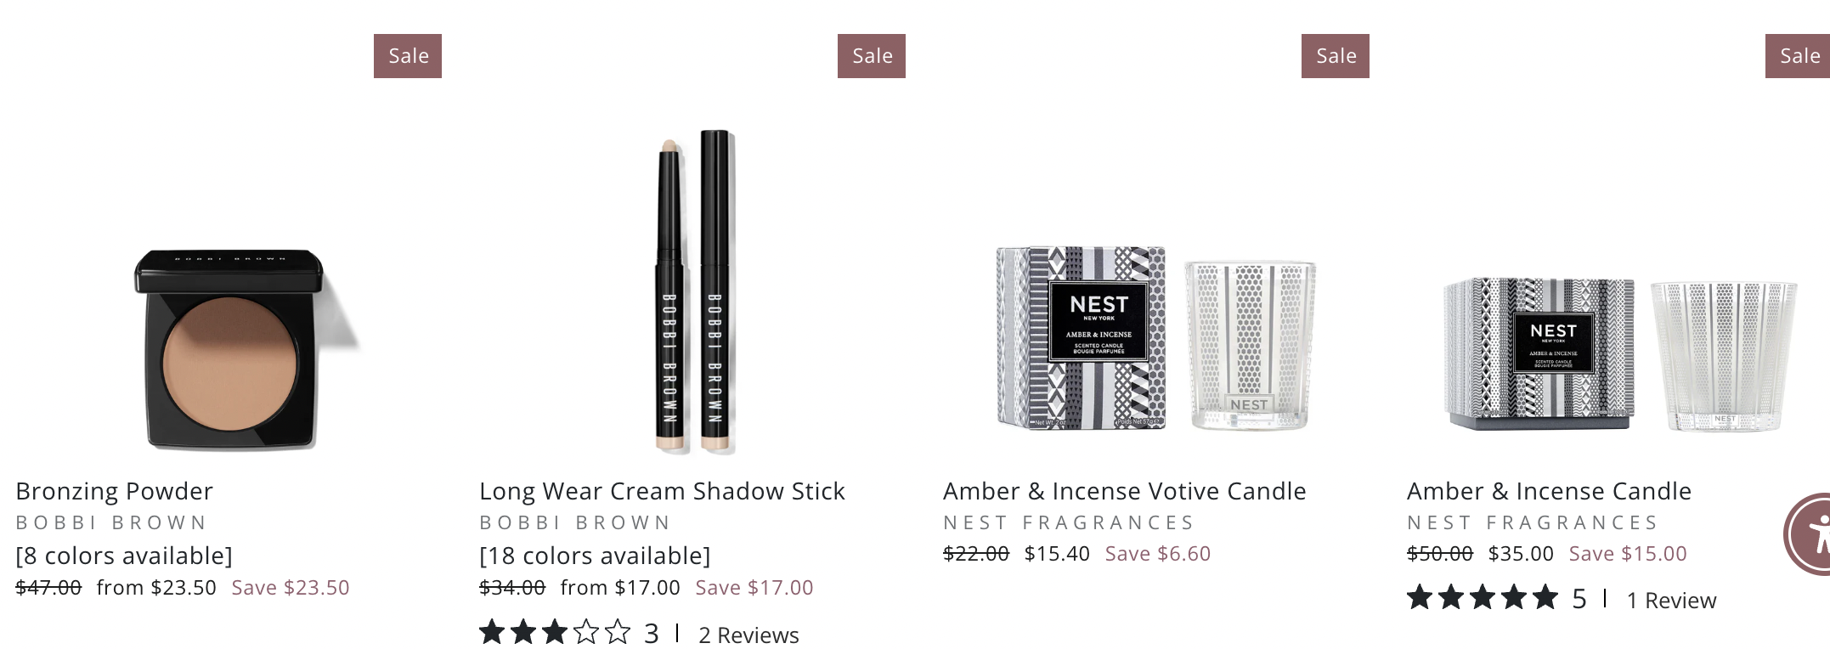Open the Votive Candle product image
The image size is (1830, 649).
1156,337
